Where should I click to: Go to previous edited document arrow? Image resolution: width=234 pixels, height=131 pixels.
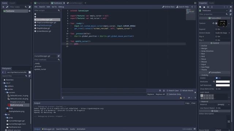pos(192,7)
